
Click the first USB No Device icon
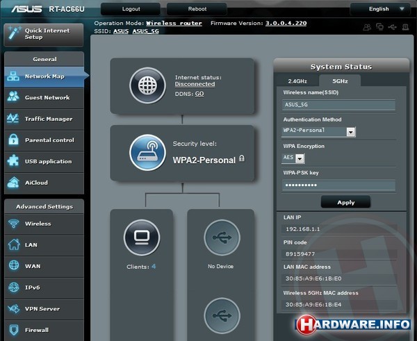pyautogui.click(x=222, y=238)
